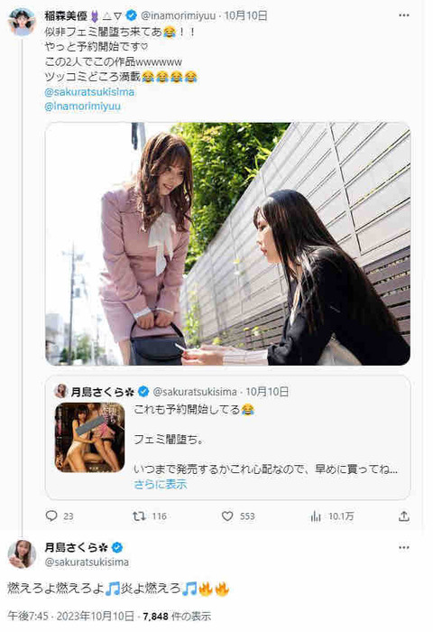Open 稲森美優 profile avatar at top

coord(22,22)
